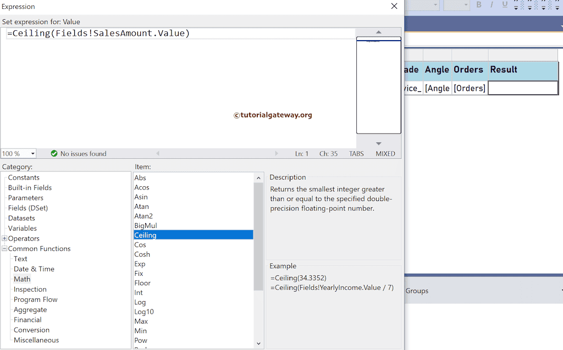Click the editor minimap preview
Image resolution: width=563 pixels, height=350 pixels.
(378, 85)
